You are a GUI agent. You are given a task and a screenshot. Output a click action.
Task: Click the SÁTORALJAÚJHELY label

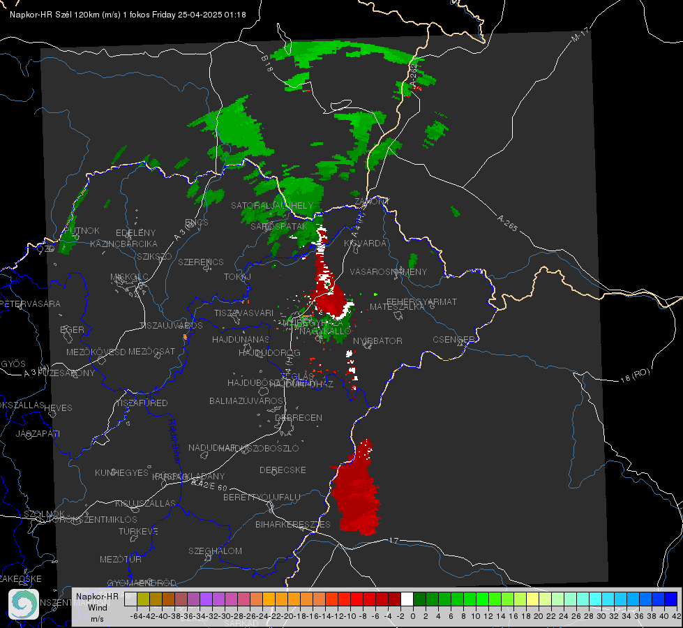coord(272,205)
